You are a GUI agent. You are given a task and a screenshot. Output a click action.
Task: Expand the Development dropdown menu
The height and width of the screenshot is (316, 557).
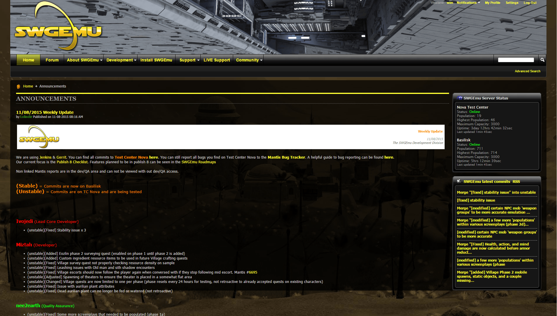pos(121,60)
